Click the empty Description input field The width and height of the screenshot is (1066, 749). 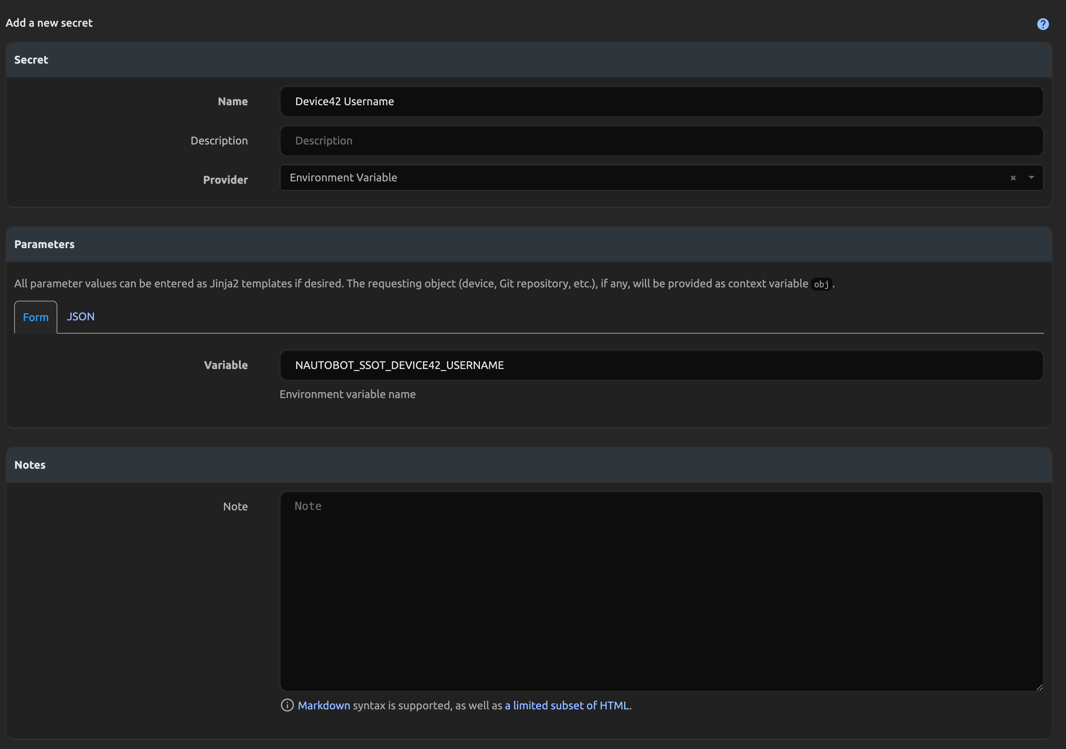[x=661, y=141]
